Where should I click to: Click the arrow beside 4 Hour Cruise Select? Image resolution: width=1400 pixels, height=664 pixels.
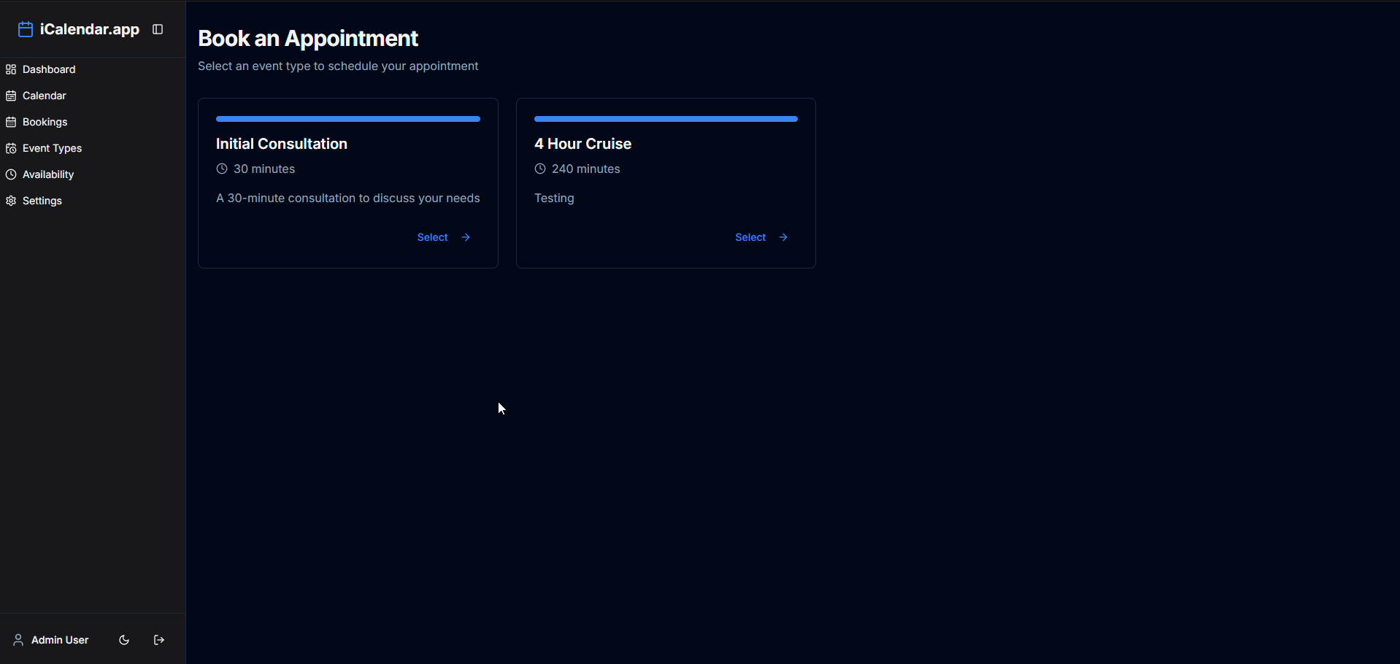783,237
